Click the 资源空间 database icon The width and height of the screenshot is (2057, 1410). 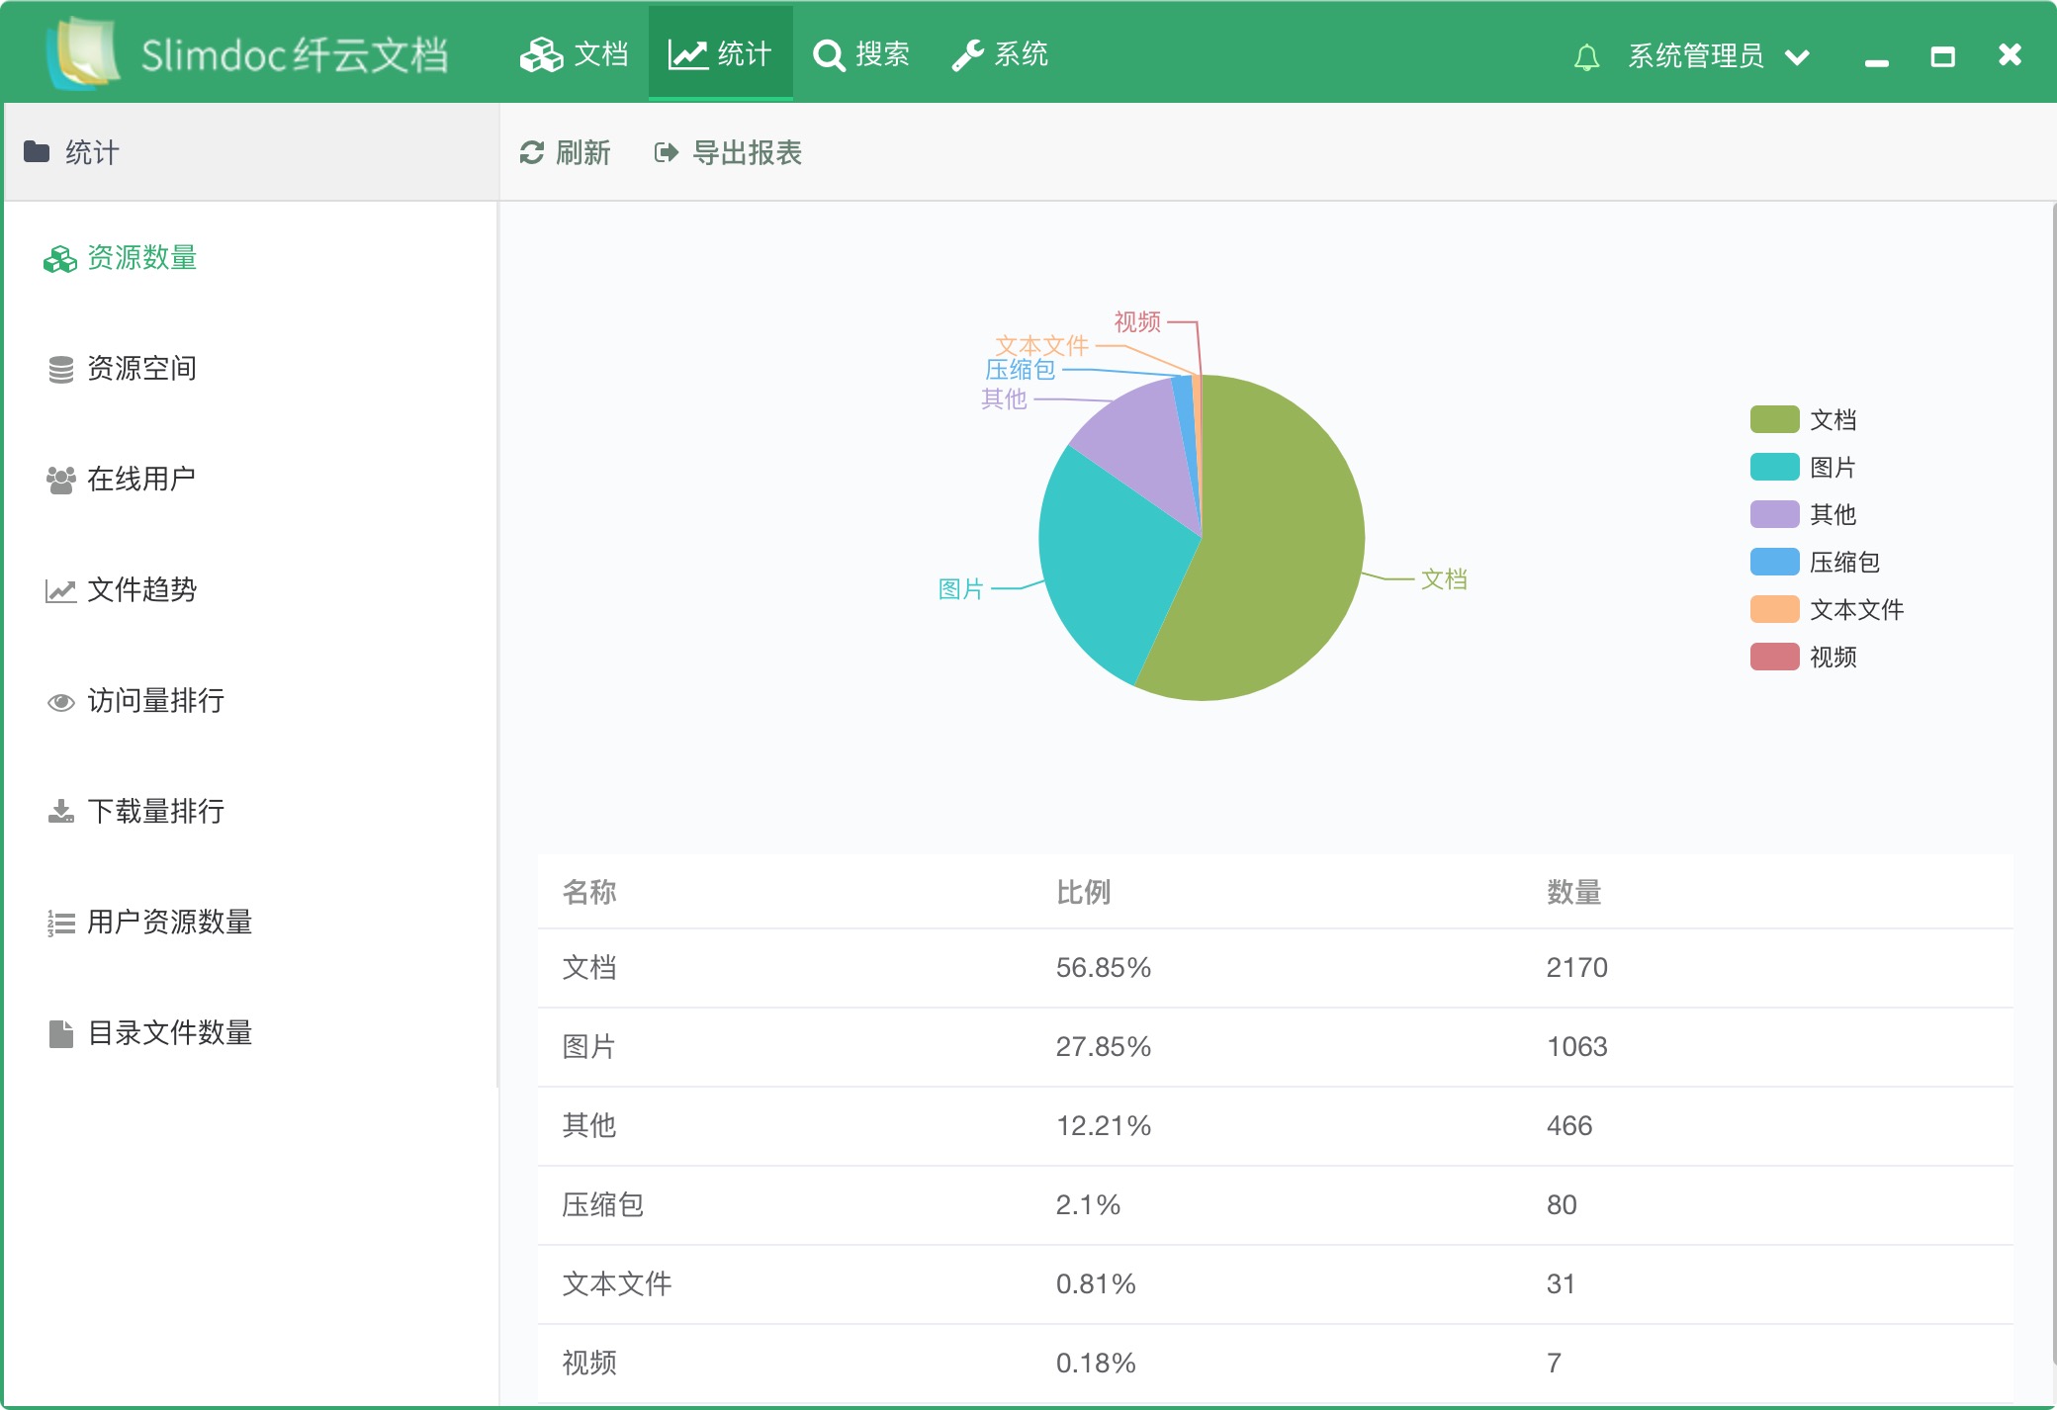[x=61, y=370]
